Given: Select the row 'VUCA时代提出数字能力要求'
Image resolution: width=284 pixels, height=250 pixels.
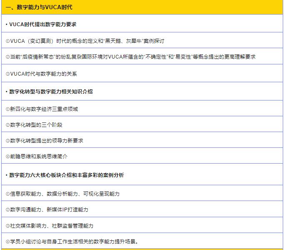Looking at the screenshot, I should pos(142,24).
